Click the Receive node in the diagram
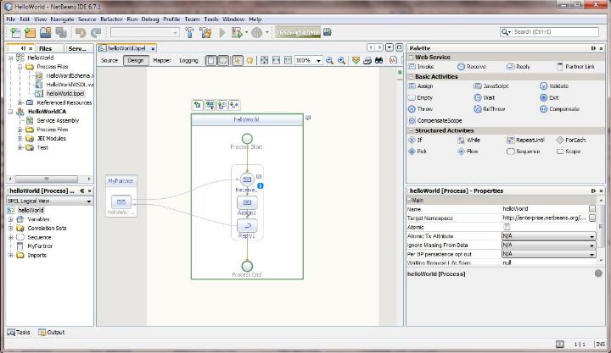The image size is (611, 353). [247, 179]
